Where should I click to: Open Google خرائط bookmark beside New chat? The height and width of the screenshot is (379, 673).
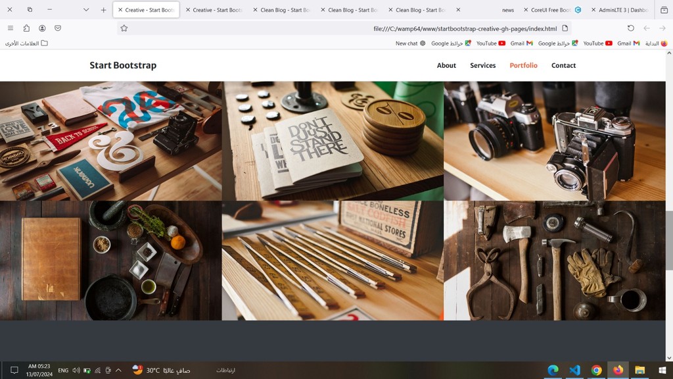point(451,43)
